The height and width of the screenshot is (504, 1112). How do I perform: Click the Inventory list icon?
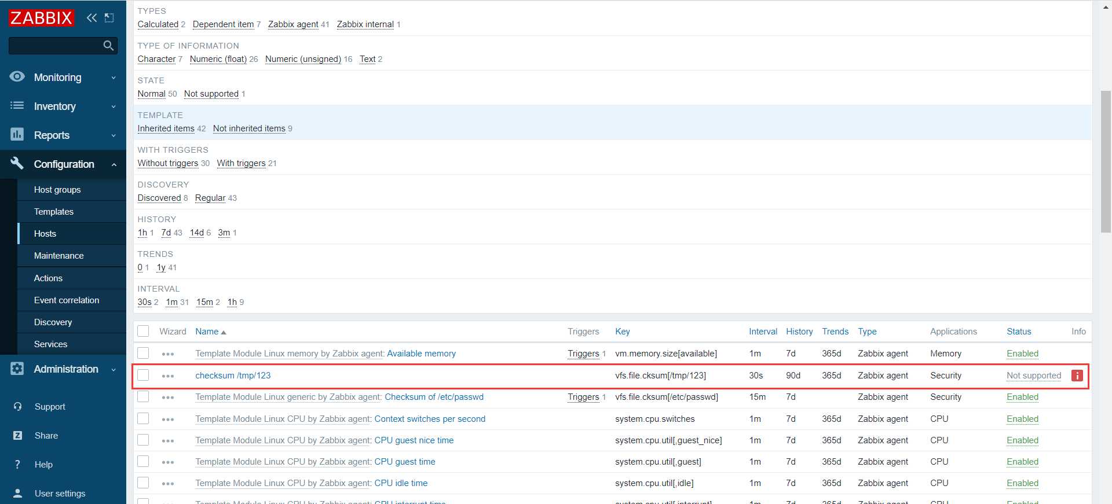[17, 105]
